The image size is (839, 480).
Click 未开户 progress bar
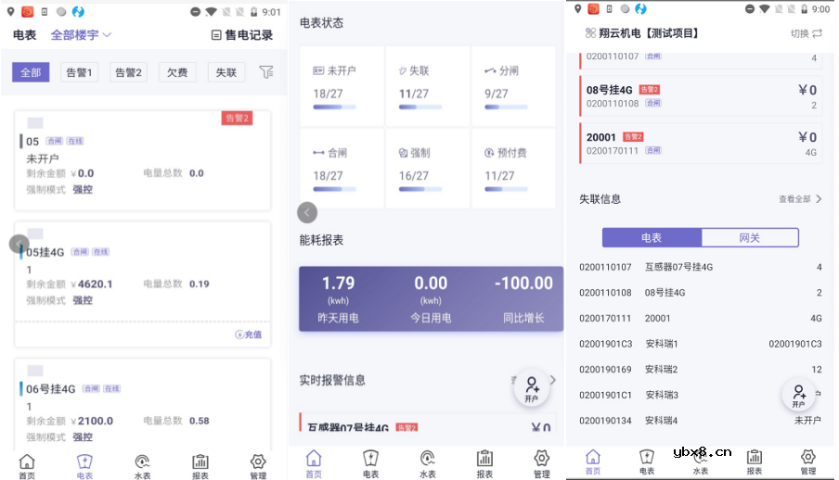[334, 107]
